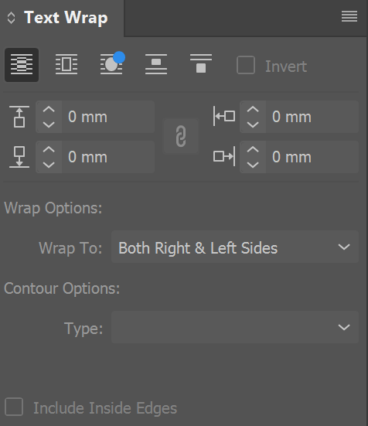Select Wrap Around Object Shape icon

111,64
